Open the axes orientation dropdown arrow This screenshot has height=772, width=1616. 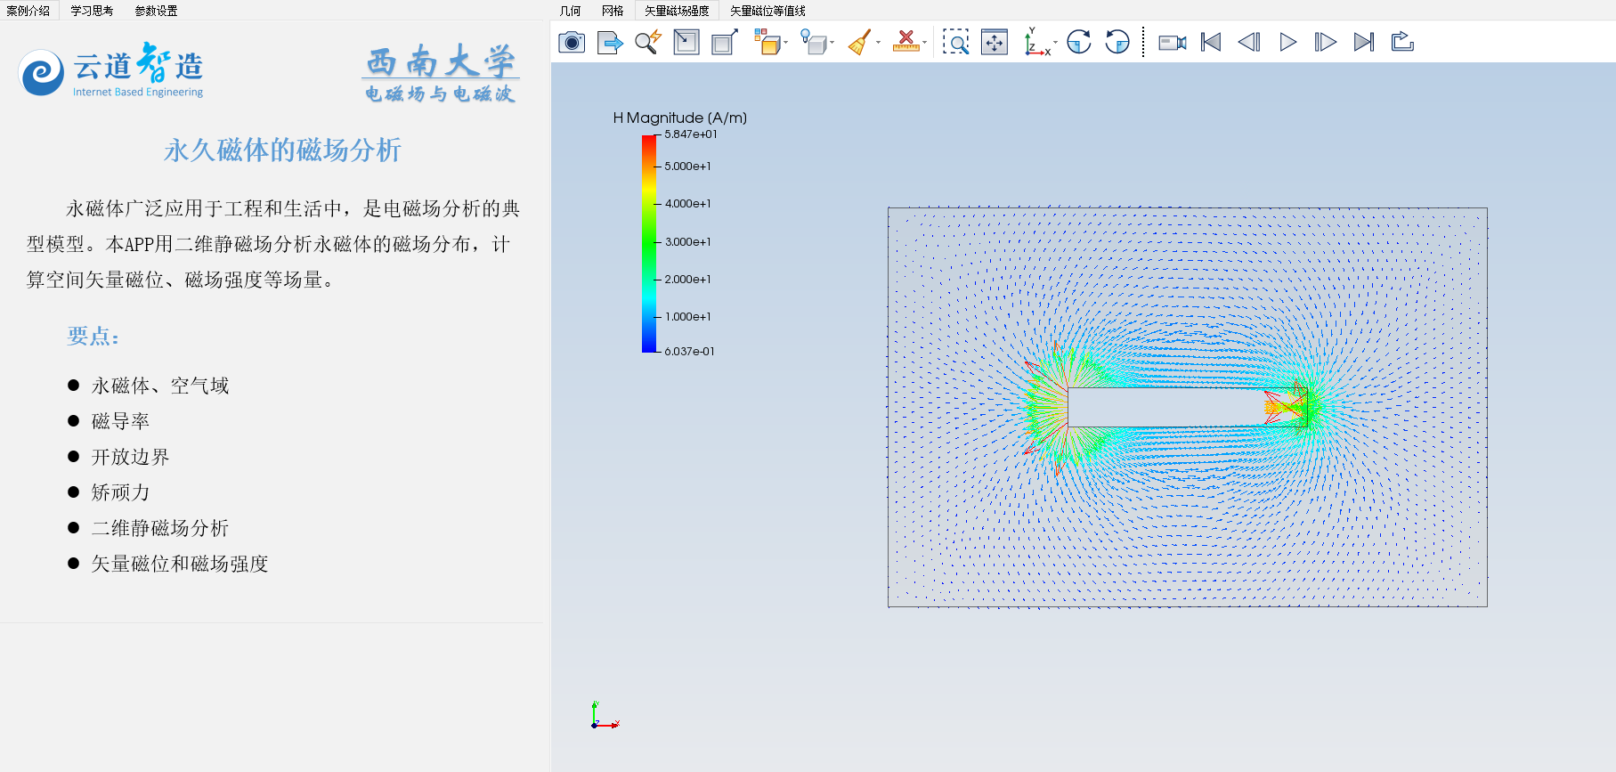1056,42
